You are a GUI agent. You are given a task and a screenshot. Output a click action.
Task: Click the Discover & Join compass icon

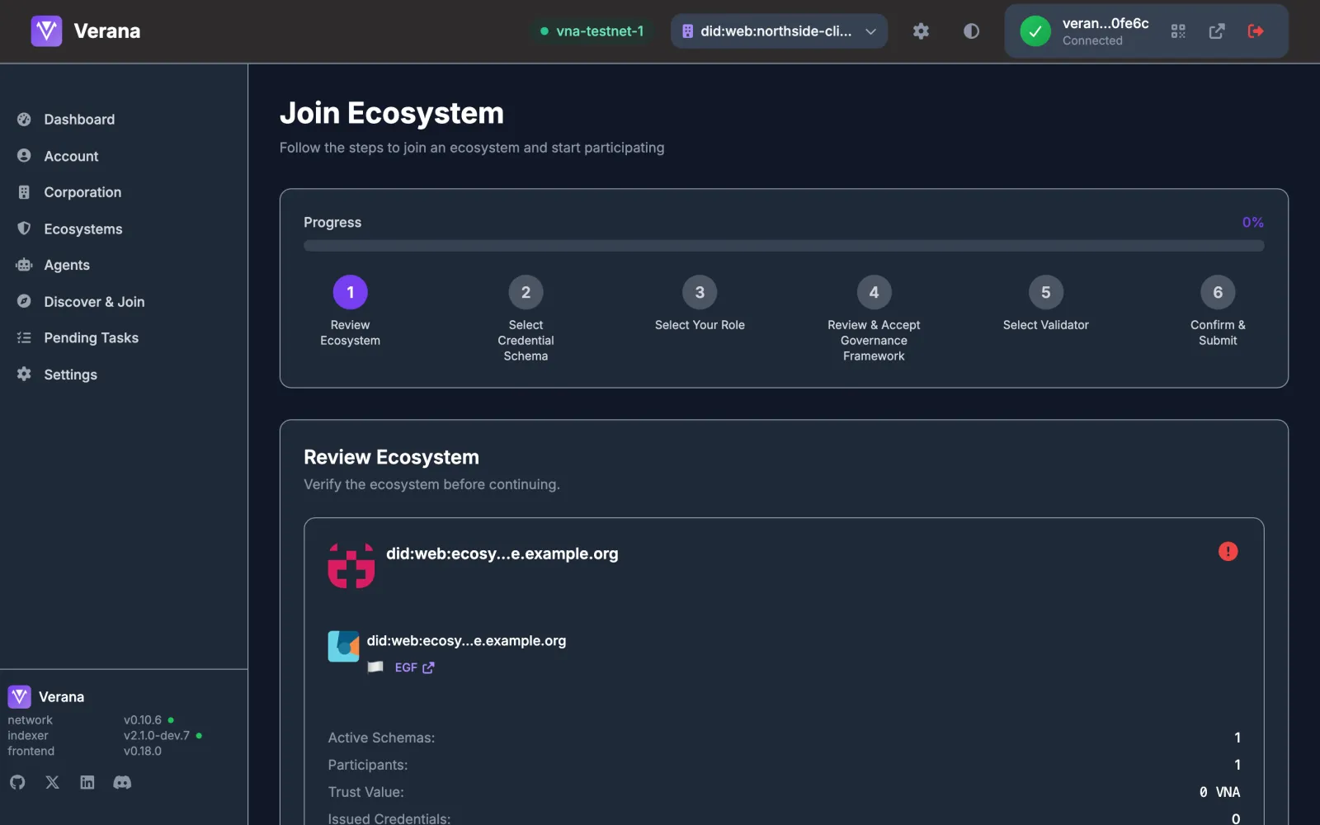[x=24, y=301]
